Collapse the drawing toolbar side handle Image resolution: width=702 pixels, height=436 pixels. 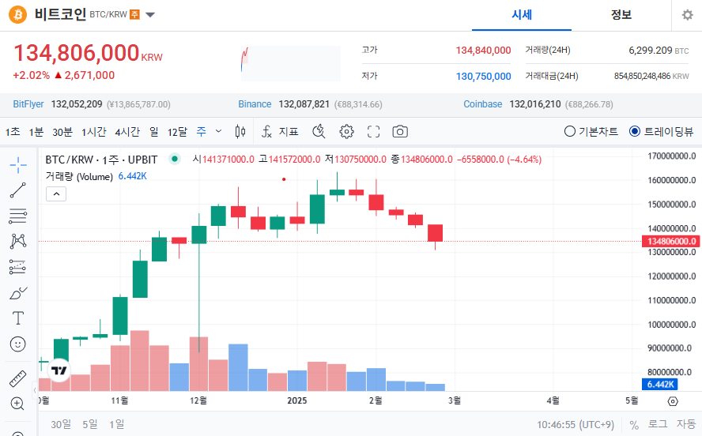35,390
